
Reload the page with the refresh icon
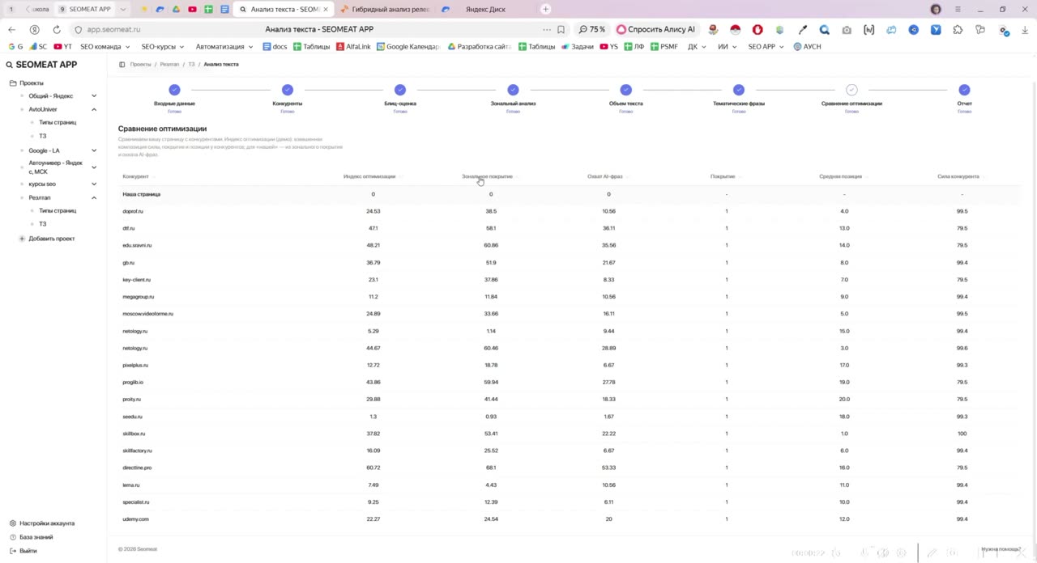coord(57,29)
